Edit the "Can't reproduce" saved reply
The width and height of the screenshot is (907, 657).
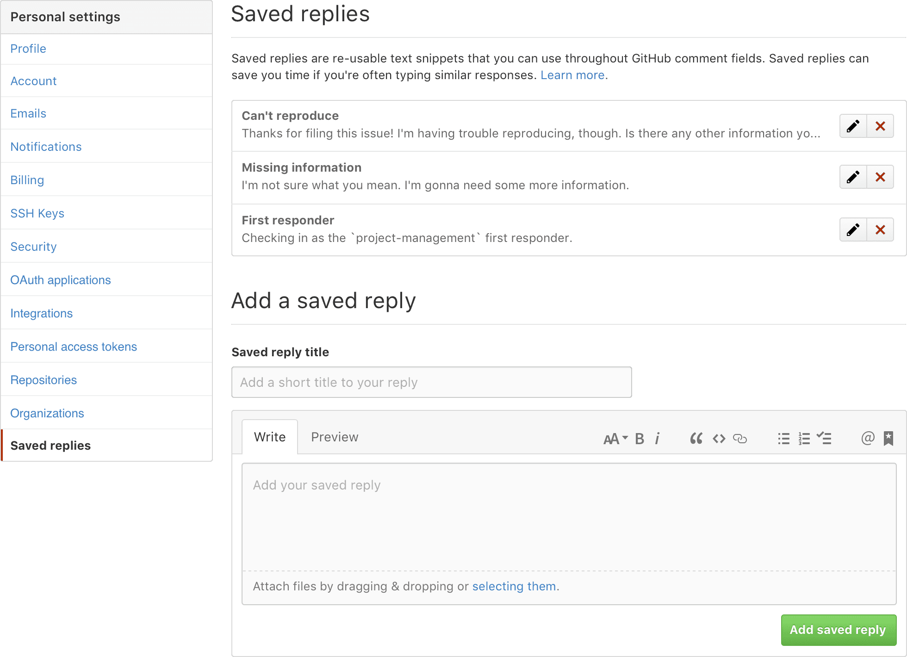(x=852, y=125)
